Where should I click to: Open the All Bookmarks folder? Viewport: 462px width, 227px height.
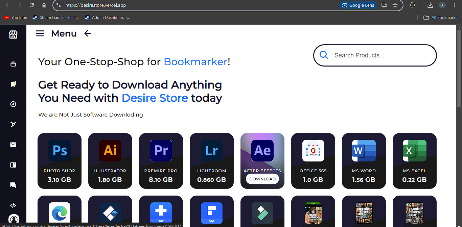[440, 18]
